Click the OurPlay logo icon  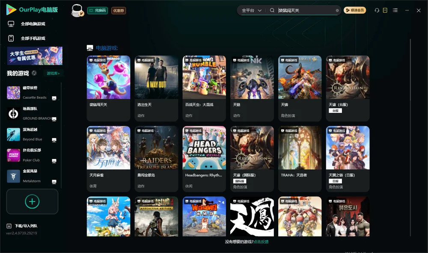coord(11,10)
